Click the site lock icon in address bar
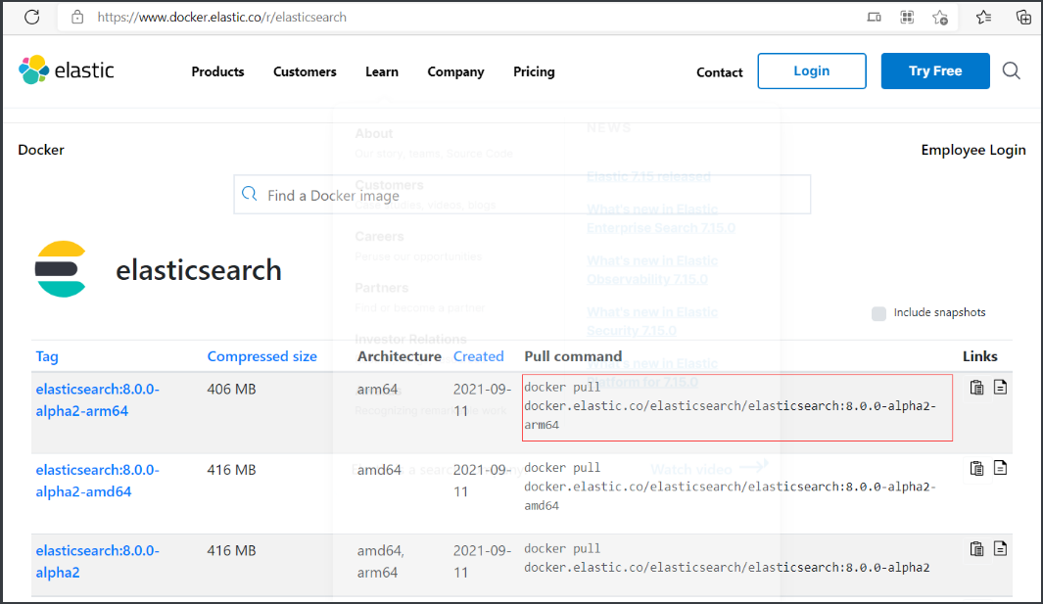1043x604 pixels. click(77, 18)
